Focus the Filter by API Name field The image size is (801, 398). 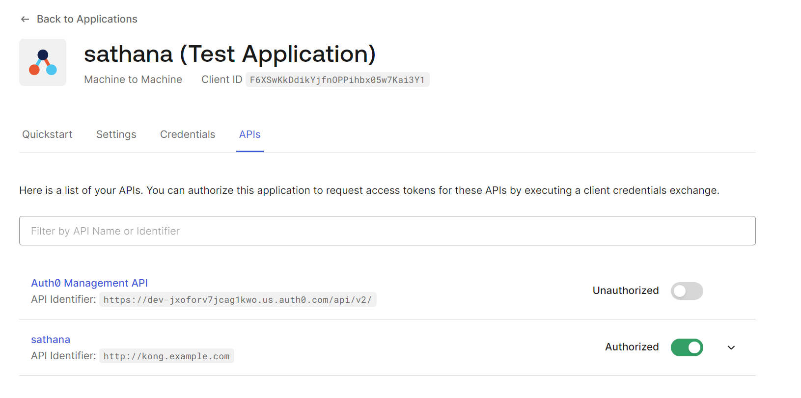click(x=387, y=231)
